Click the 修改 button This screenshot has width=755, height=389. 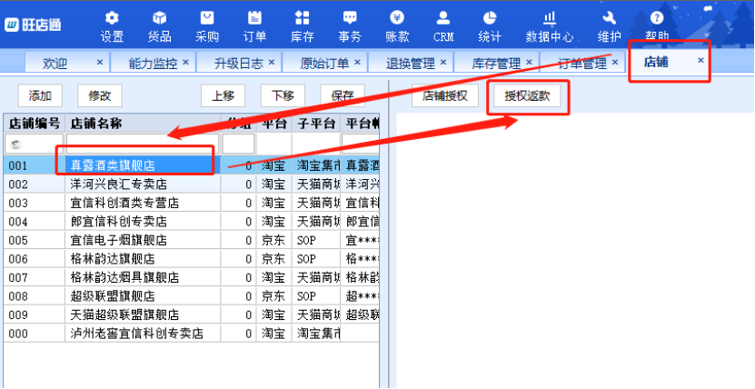click(100, 95)
